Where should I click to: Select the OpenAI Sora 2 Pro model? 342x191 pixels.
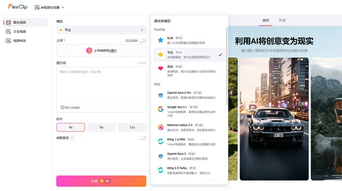click(189, 95)
